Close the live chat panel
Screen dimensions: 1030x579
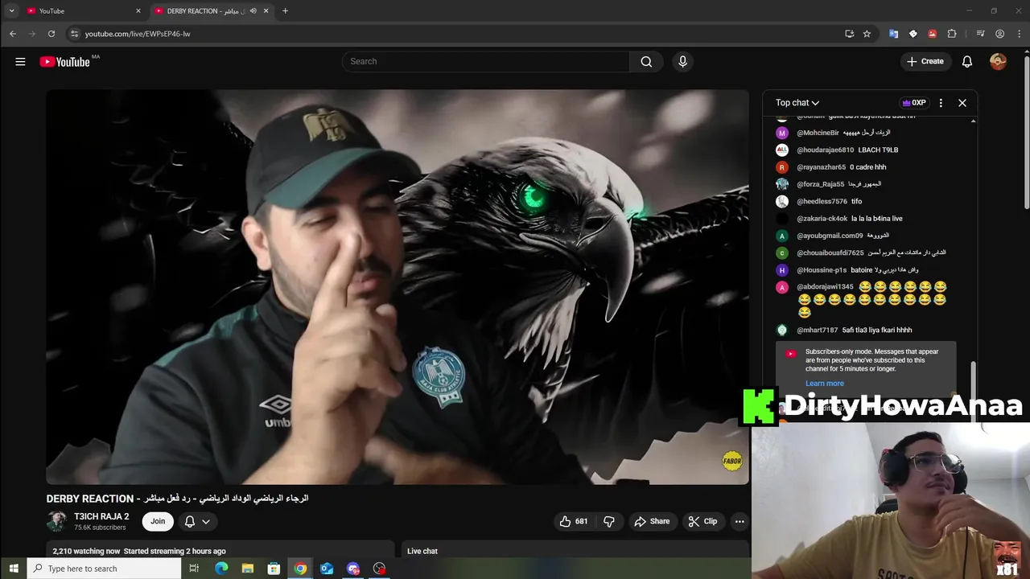962,103
